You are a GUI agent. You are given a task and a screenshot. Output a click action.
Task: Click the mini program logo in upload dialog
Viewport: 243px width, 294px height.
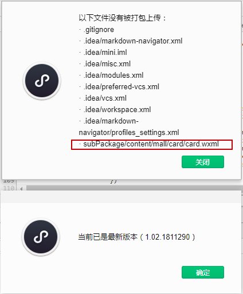tap(42, 81)
